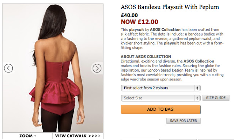Click bold 'playsuit' before 'has been cut'
The width and height of the screenshot is (234, 140).
171,43
